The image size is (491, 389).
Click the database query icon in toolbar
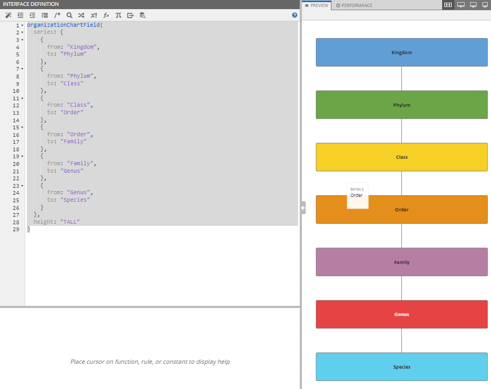coord(142,16)
